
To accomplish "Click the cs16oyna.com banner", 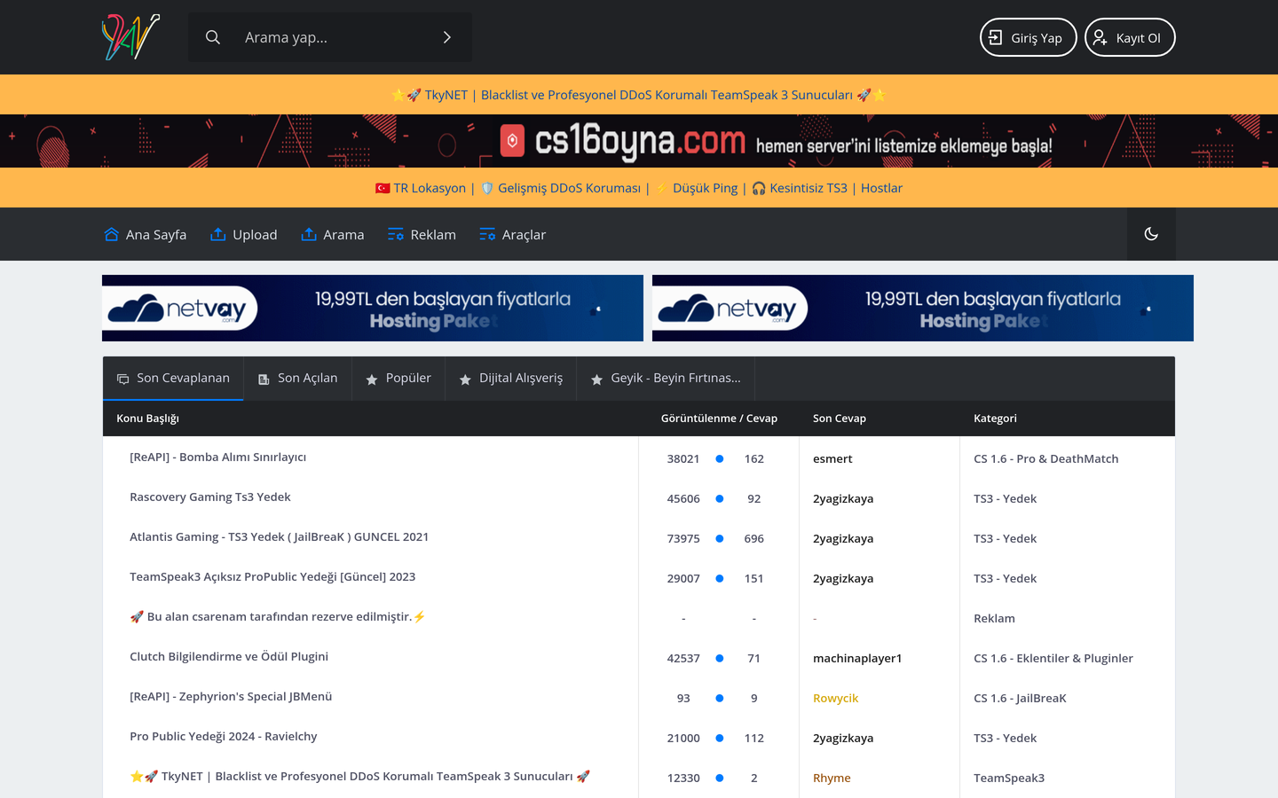I will (x=639, y=141).
